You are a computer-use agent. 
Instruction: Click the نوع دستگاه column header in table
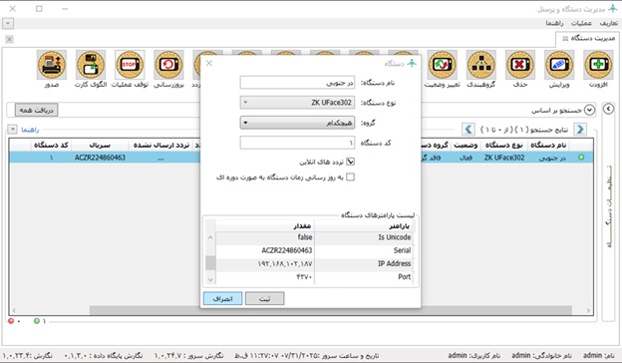503,146
